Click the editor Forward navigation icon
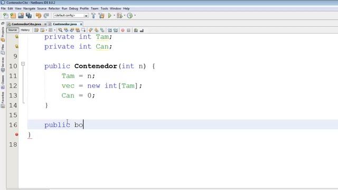Screen dimensions: 338x190 (x=51, y=30)
